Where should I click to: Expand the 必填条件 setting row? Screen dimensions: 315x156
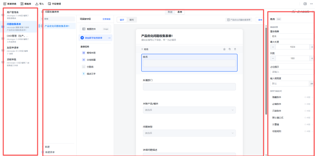[x=292, y=104]
